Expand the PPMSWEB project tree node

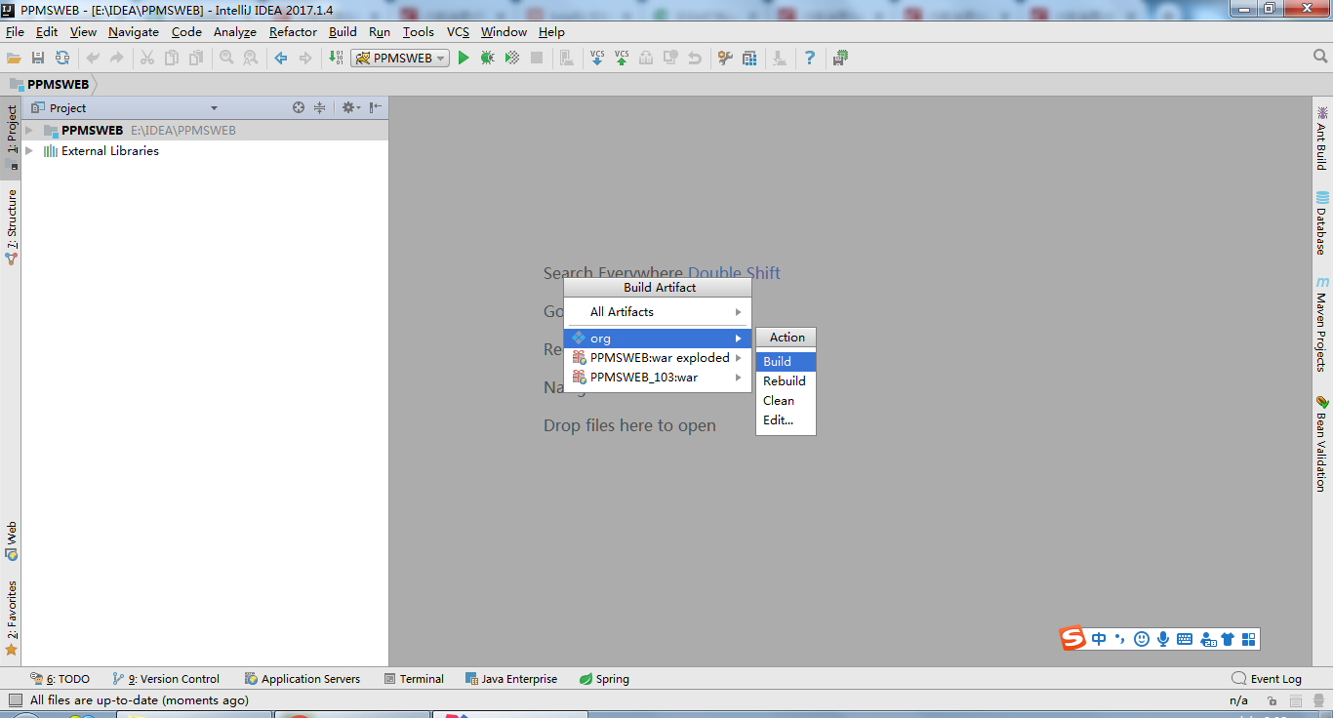pos(29,130)
